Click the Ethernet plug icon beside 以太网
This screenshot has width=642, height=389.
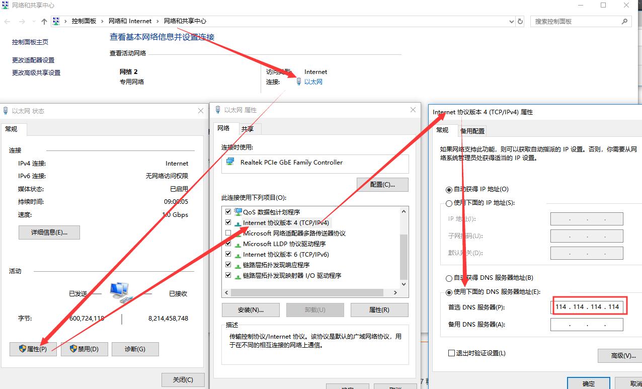tap(299, 82)
